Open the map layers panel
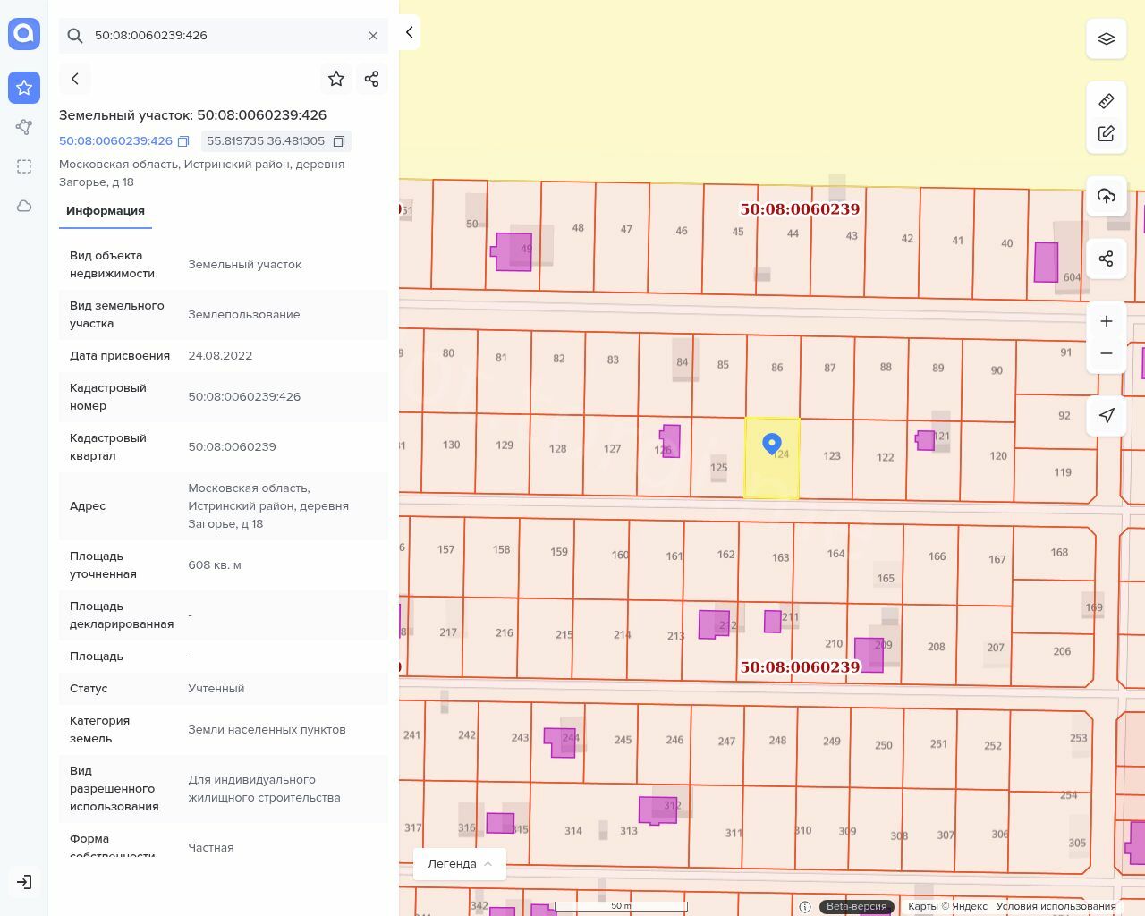1145x916 pixels. 1106,39
